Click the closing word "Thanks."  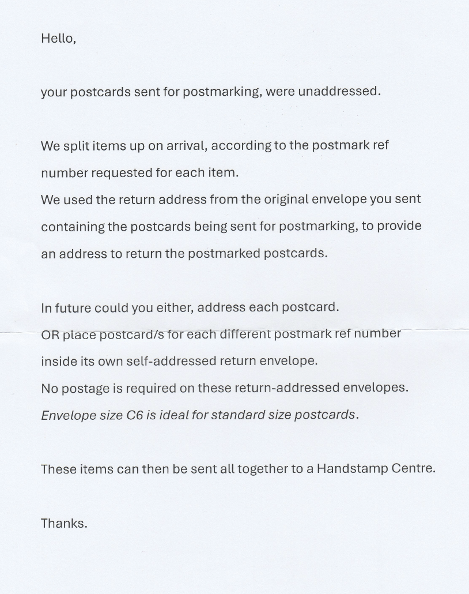point(64,524)
